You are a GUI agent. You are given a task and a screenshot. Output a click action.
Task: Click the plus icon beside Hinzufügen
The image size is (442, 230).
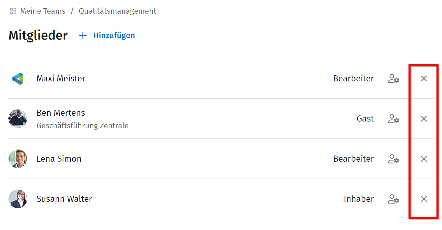coord(83,35)
